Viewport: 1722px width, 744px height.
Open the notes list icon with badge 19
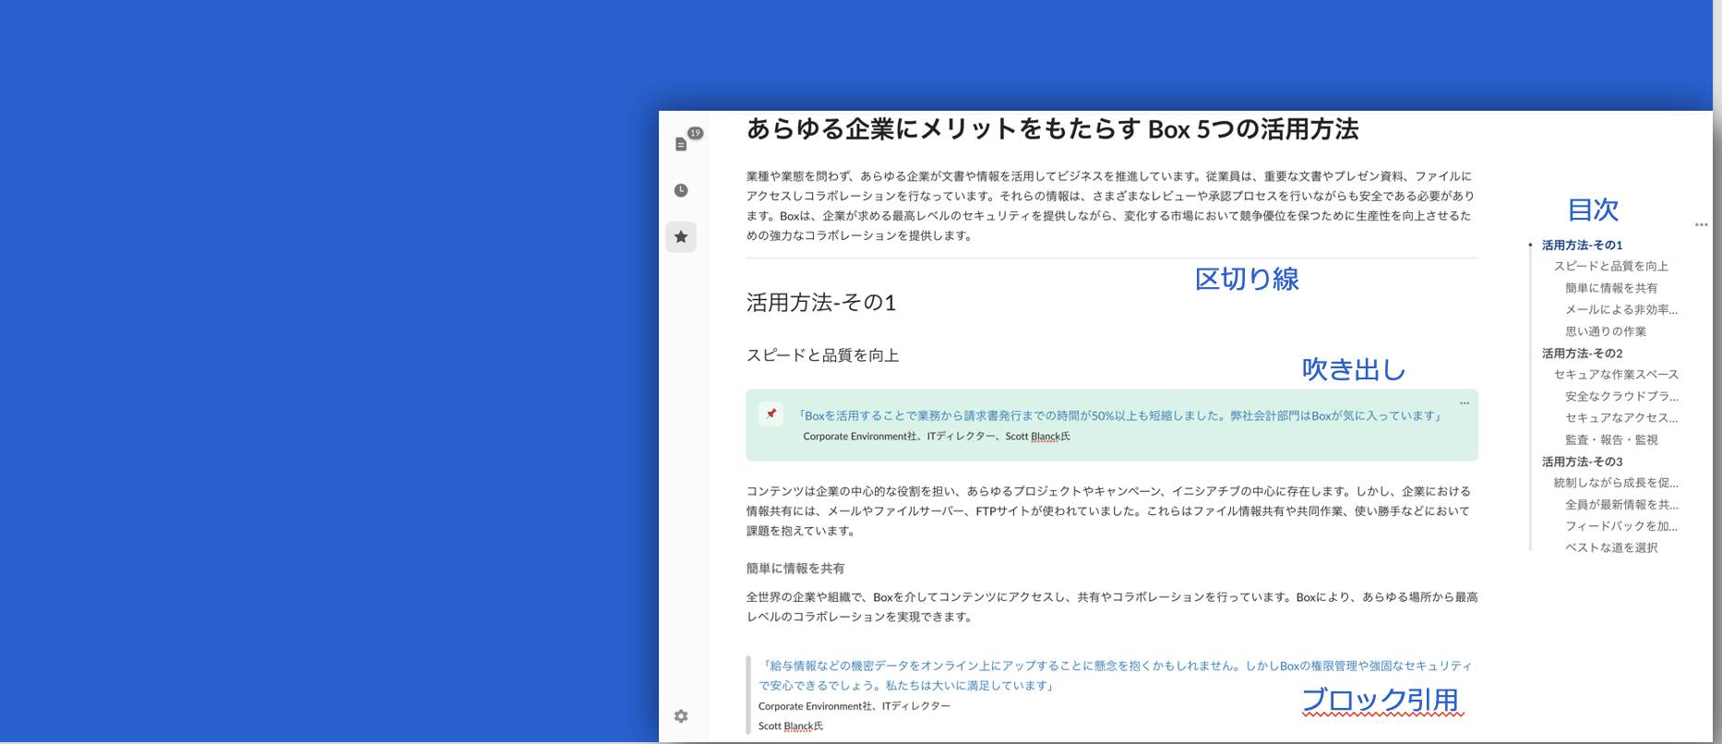pyautogui.click(x=682, y=144)
